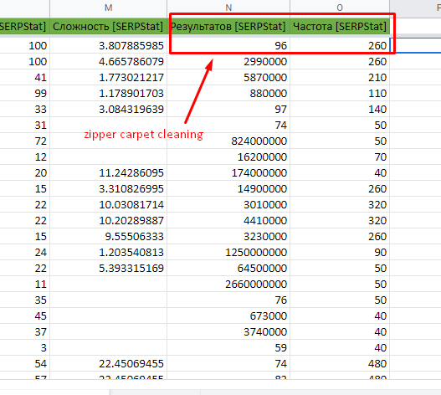Select results cell containing 2660000000
Viewport: 441px width, 395px height.
[x=228, y=284]
